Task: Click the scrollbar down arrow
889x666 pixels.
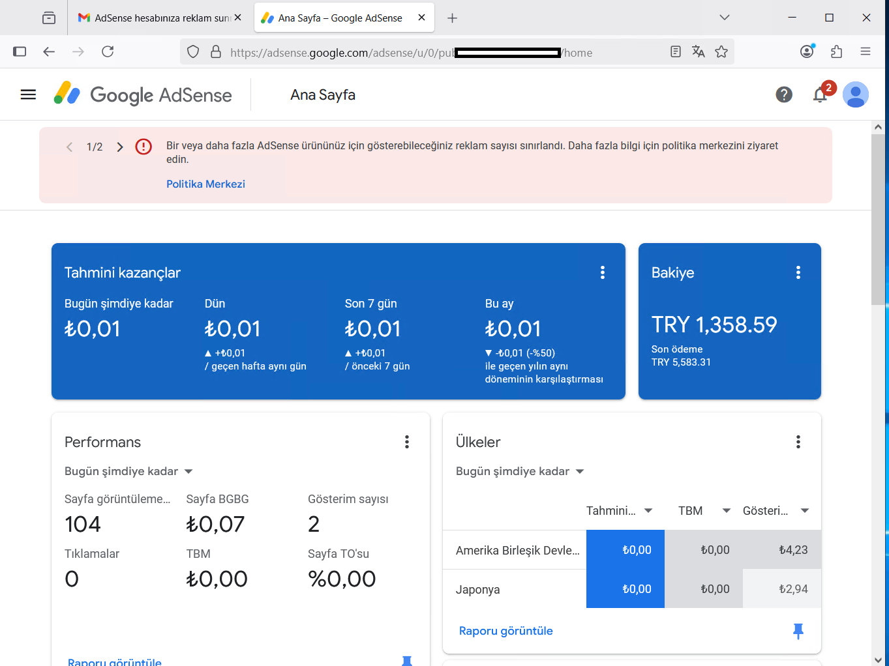Action: 878,659
